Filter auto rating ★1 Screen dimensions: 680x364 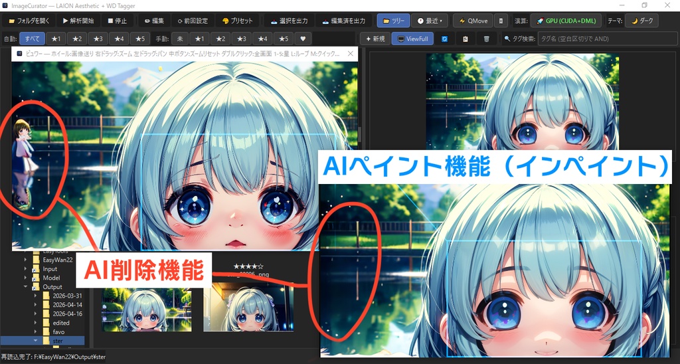click(56, 39)
